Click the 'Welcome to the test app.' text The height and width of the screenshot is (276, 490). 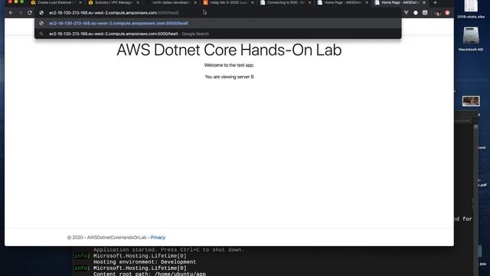229,65
